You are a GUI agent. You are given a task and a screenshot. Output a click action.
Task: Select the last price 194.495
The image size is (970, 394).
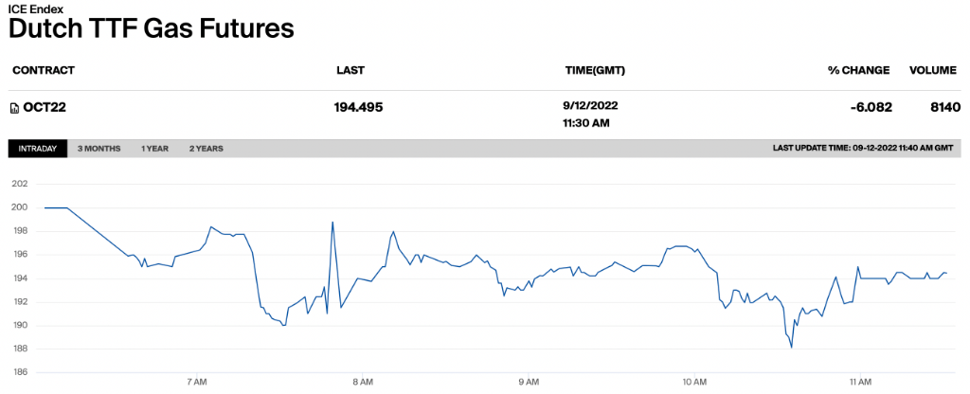358,107
